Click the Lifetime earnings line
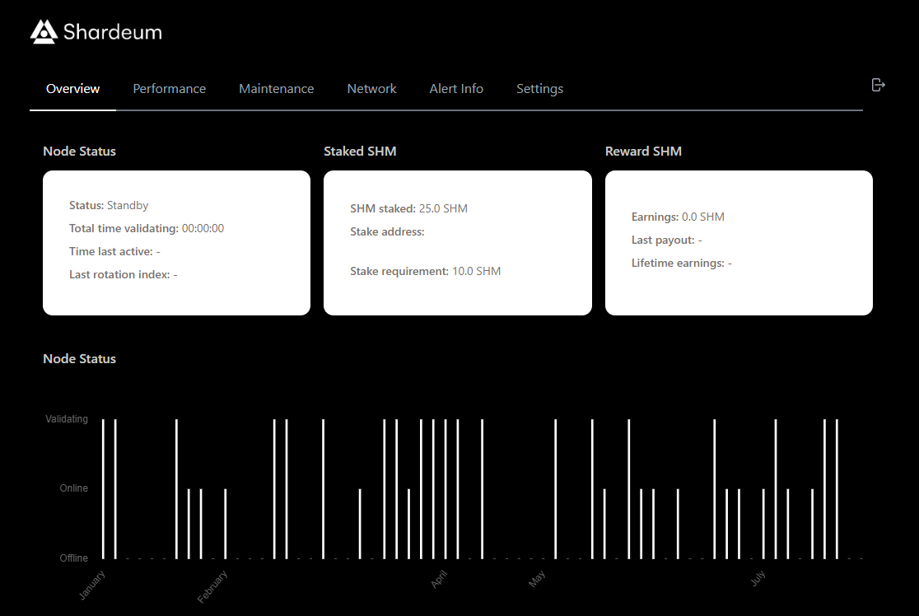Image resolution: width=919 pixels, height=616 pixels. point(681,263)
